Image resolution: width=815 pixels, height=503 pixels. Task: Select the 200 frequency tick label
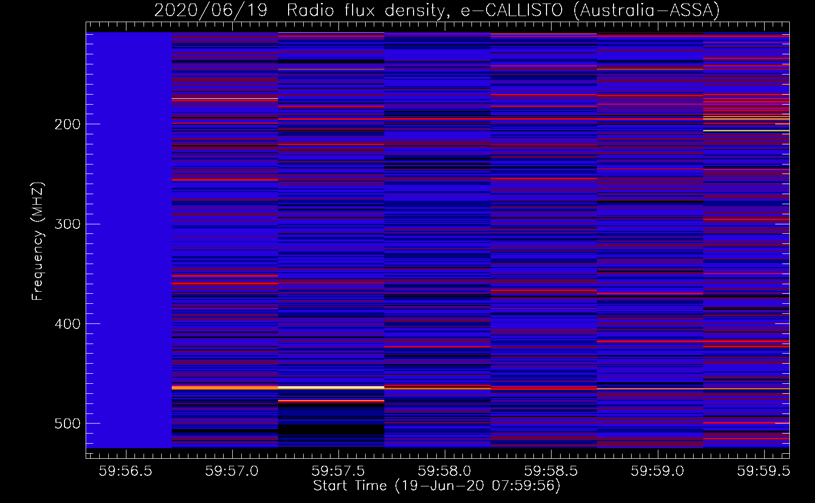click(67, 124)
